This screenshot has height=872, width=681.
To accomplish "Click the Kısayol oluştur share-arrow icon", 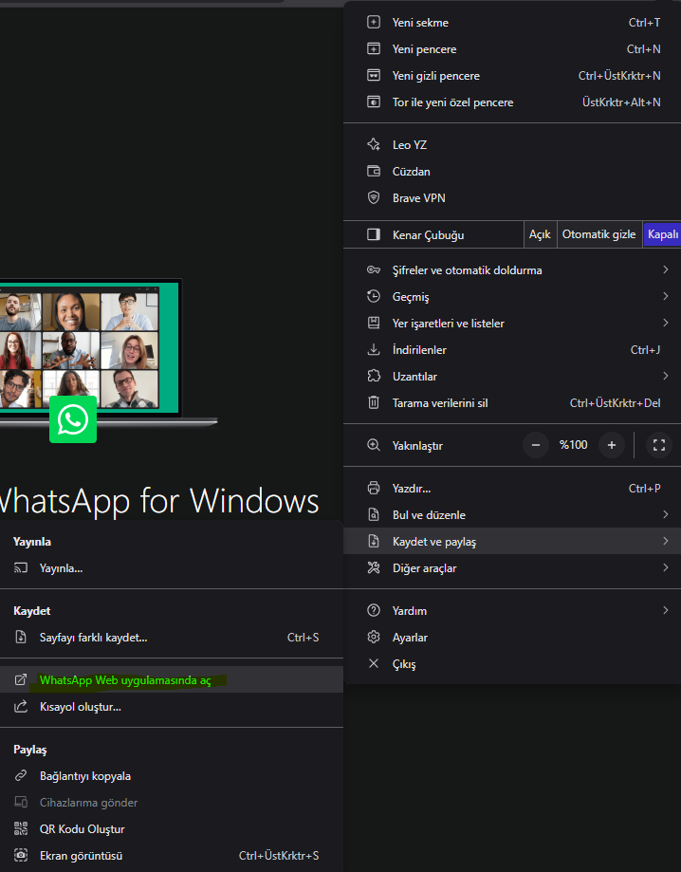I will [21, 706].
